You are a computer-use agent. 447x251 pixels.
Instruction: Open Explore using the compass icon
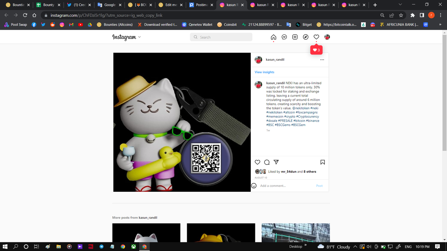[x=305, y=37]
